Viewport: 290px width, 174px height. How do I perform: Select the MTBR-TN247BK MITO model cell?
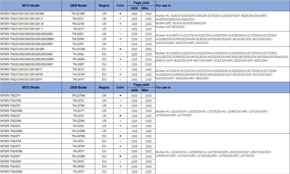tap(31, 151)
